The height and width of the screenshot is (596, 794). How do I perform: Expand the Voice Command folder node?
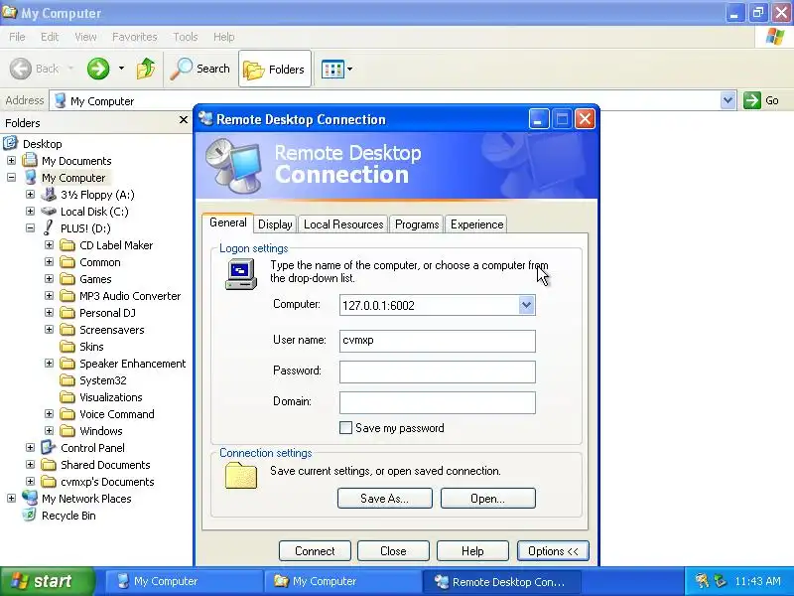click(x=49, y=414)
